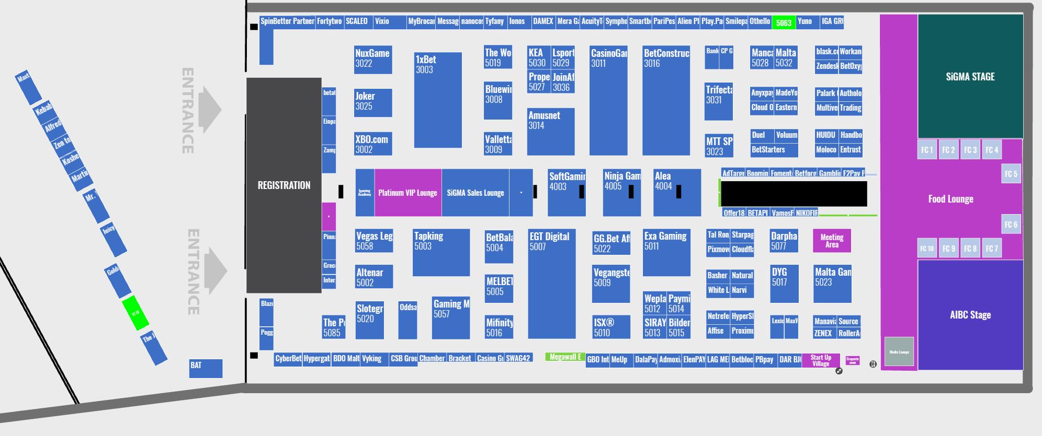The image size is (1042, 436).
Task: Select the Megawall E green block
Action: pyautogui.click(x=565, y=357)
